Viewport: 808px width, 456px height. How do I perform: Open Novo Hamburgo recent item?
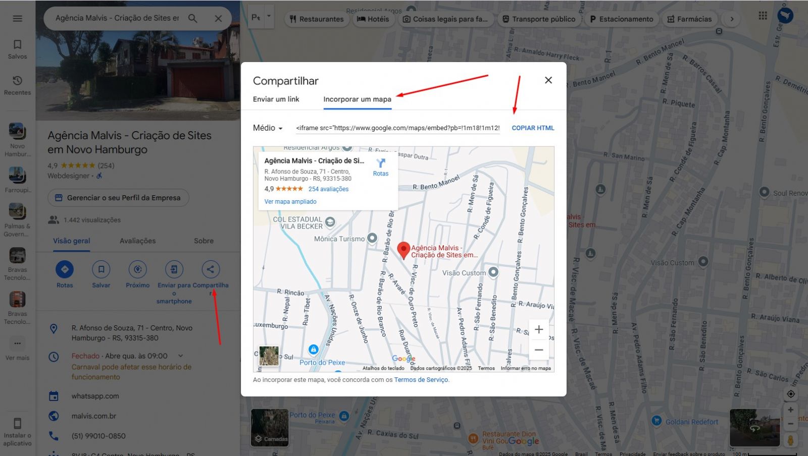[18, 140]
